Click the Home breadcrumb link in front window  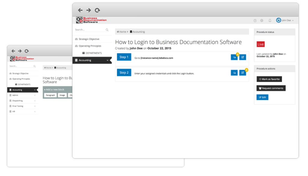(x=122, y=32)
